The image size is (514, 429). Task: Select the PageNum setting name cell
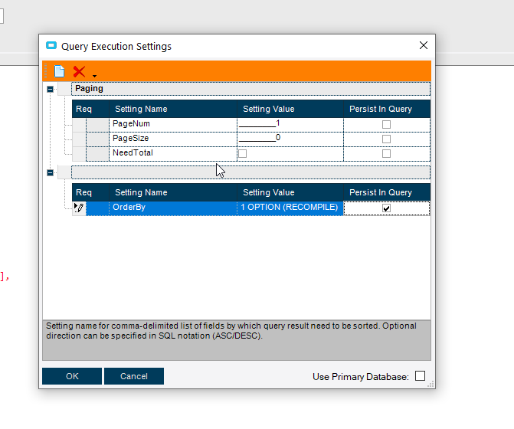[x=173, y=125]
